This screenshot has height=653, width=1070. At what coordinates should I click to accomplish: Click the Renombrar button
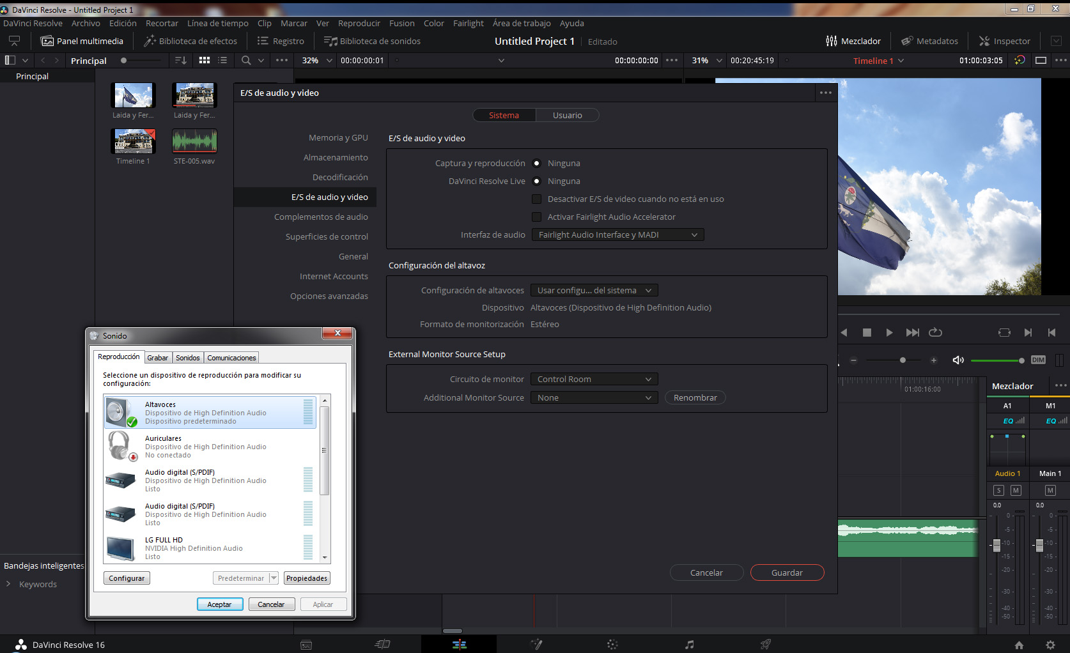[x=695, y=398]
